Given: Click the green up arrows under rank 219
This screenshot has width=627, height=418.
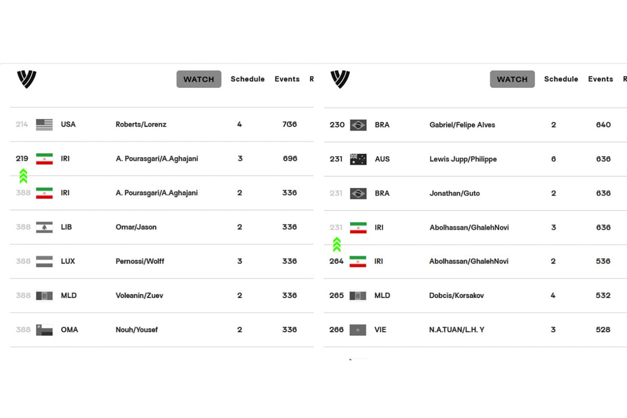Looking at the screenshot, I should [23, 176].
